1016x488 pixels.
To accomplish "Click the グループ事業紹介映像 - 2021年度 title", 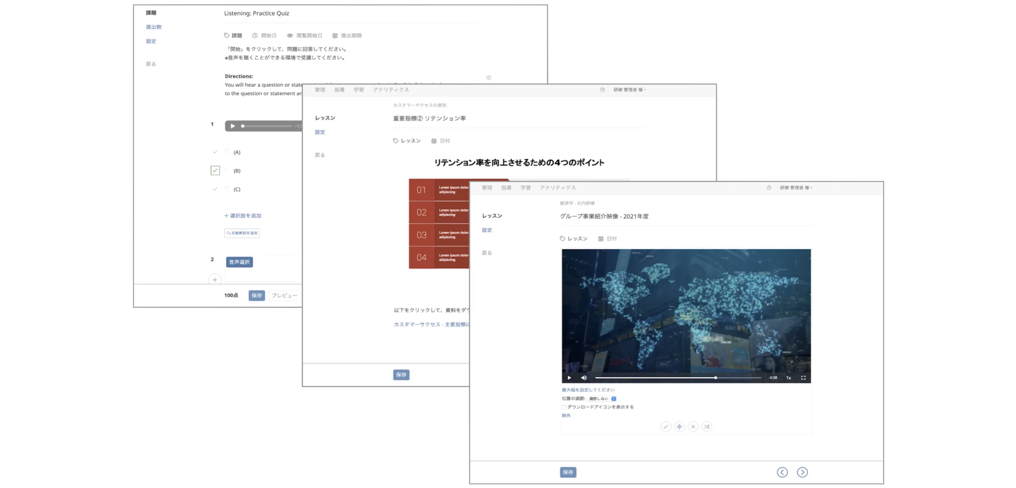I will [x=604, y=216].
